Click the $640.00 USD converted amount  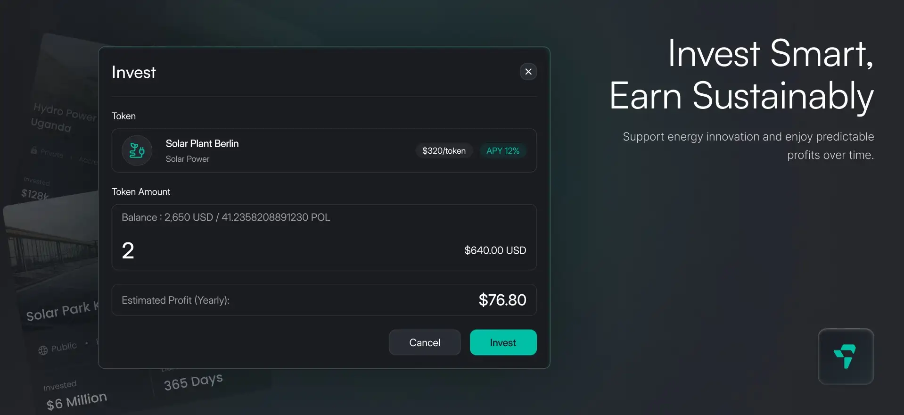[495, 250]
